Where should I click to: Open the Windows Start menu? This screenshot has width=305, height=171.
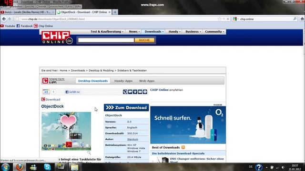5,167
